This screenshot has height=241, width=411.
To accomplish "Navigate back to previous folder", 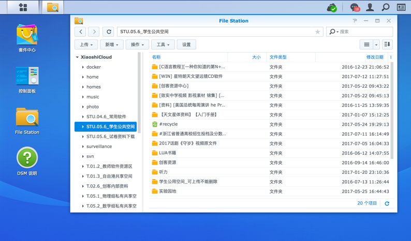I will (x=81, y=32).
